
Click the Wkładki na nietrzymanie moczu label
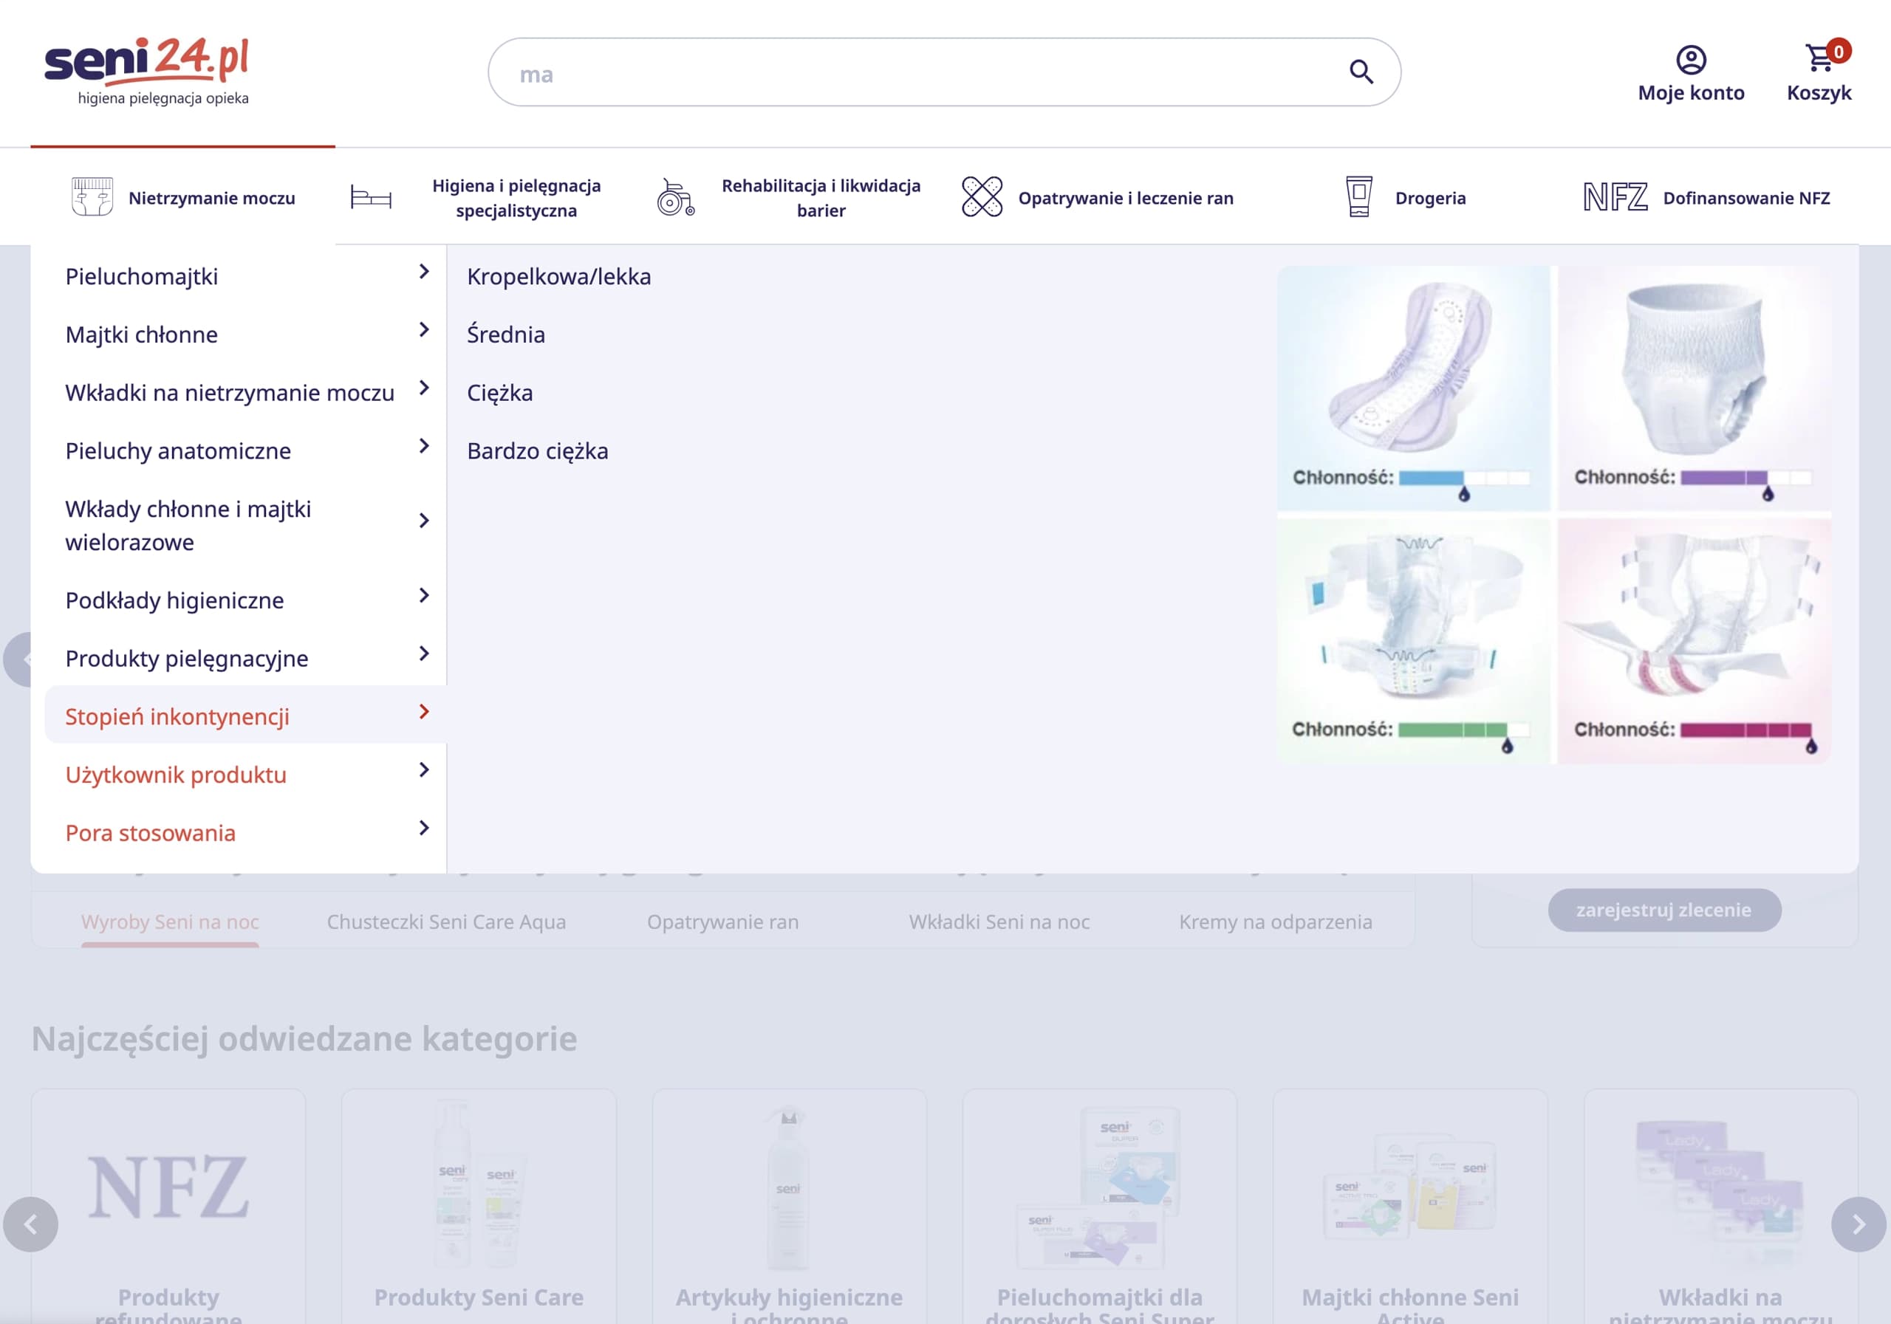[x=230, y=393]
